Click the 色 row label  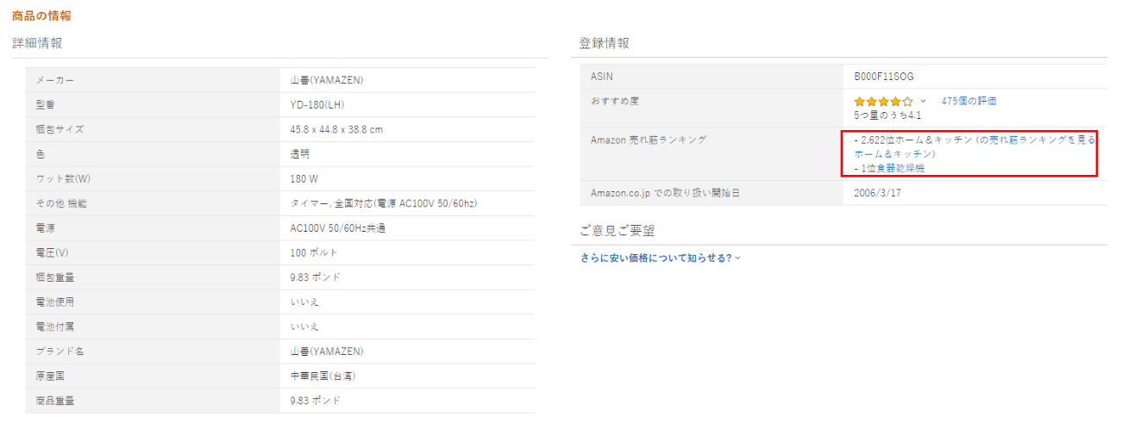[x=41, y=154]
